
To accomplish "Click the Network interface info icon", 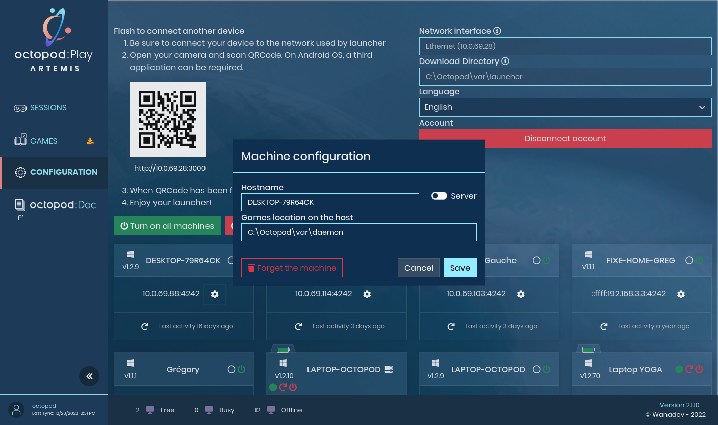I will tap(497, 31).
